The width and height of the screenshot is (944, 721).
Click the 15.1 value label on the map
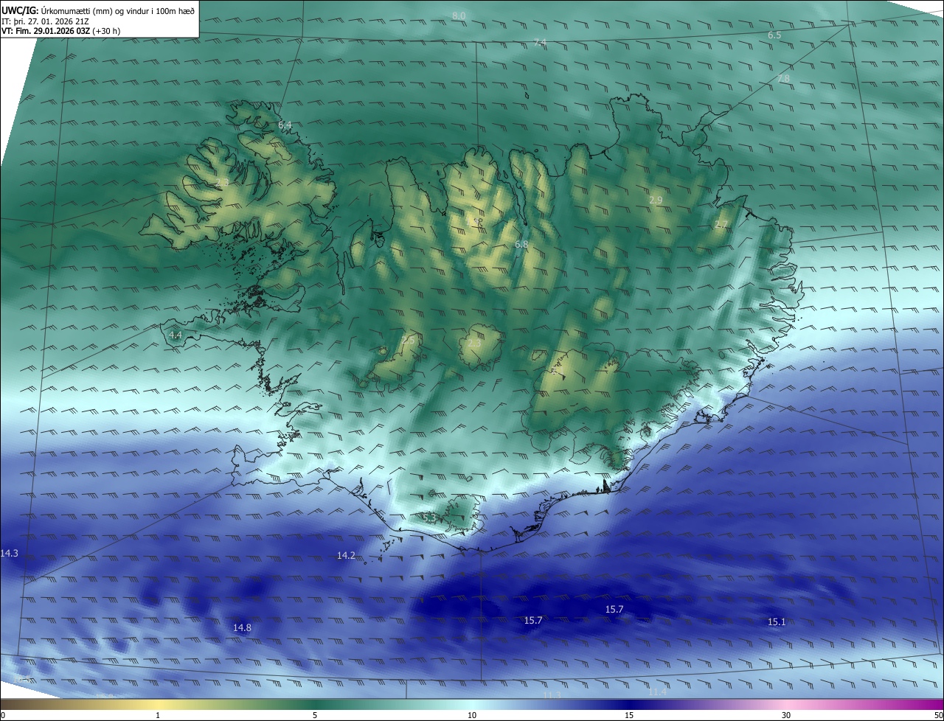coord(777,621)
